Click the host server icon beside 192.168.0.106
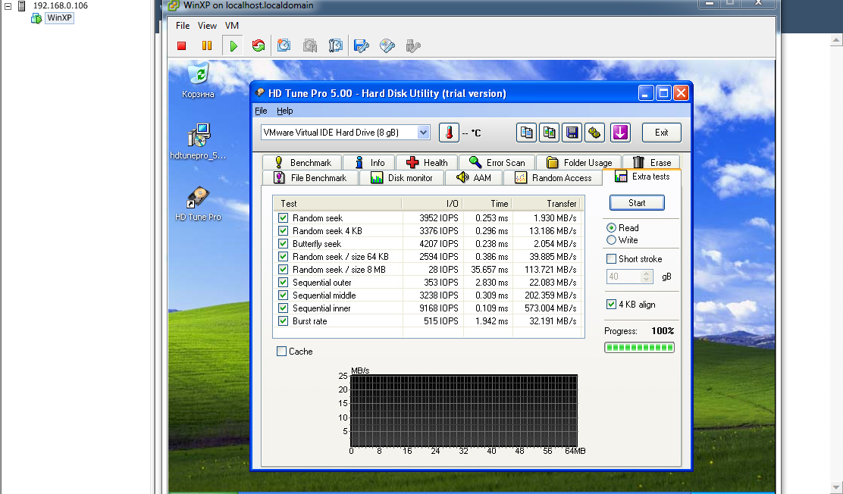Image resolution: width=843 pixels, height=494 pixels. pyautogui.click(x=22, y=6)
